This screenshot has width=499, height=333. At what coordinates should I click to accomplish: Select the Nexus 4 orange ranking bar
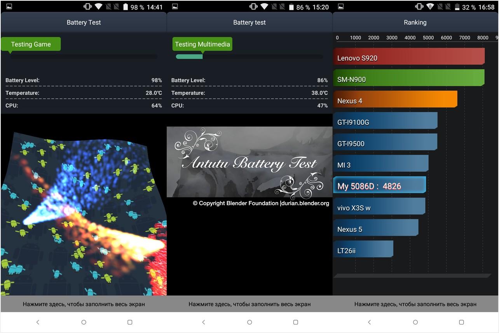coord(395,99)
